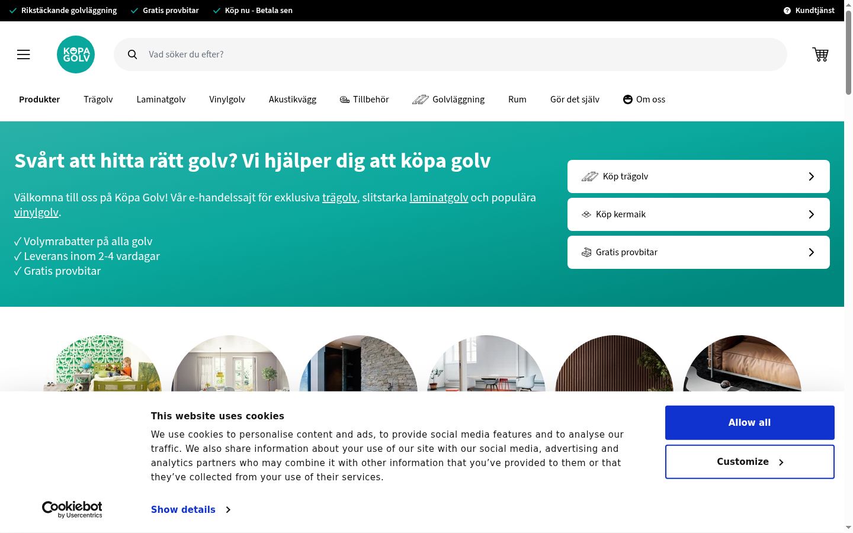Click the arrow on the Customize button
This screenshot has width=853, height=533.
click(781, 462)
